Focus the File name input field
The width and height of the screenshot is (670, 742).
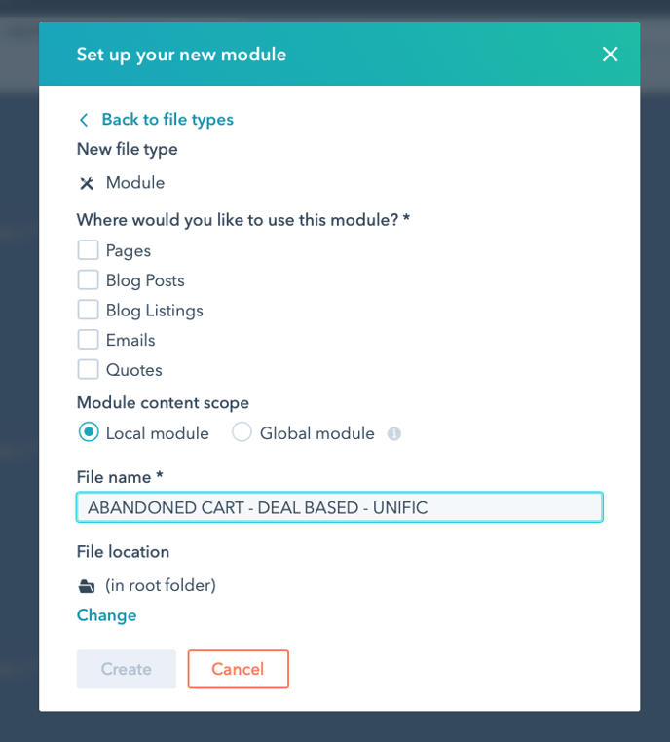(x=340, y=507)
